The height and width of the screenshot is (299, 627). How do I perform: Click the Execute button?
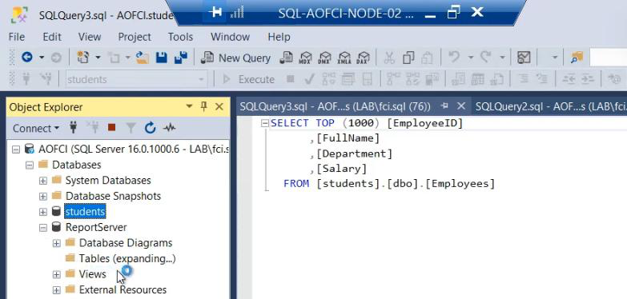[x=249, y=79]
